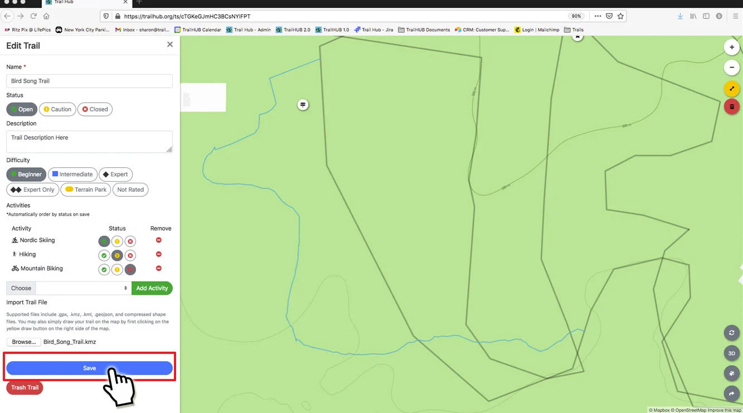
Task: Open the Trail Hub - Admin bookmark
Action: [x=249, y=30]
